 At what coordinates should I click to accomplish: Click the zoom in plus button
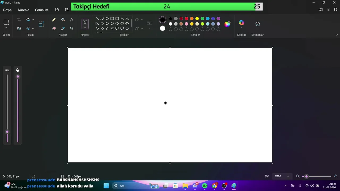pos(335,176)
